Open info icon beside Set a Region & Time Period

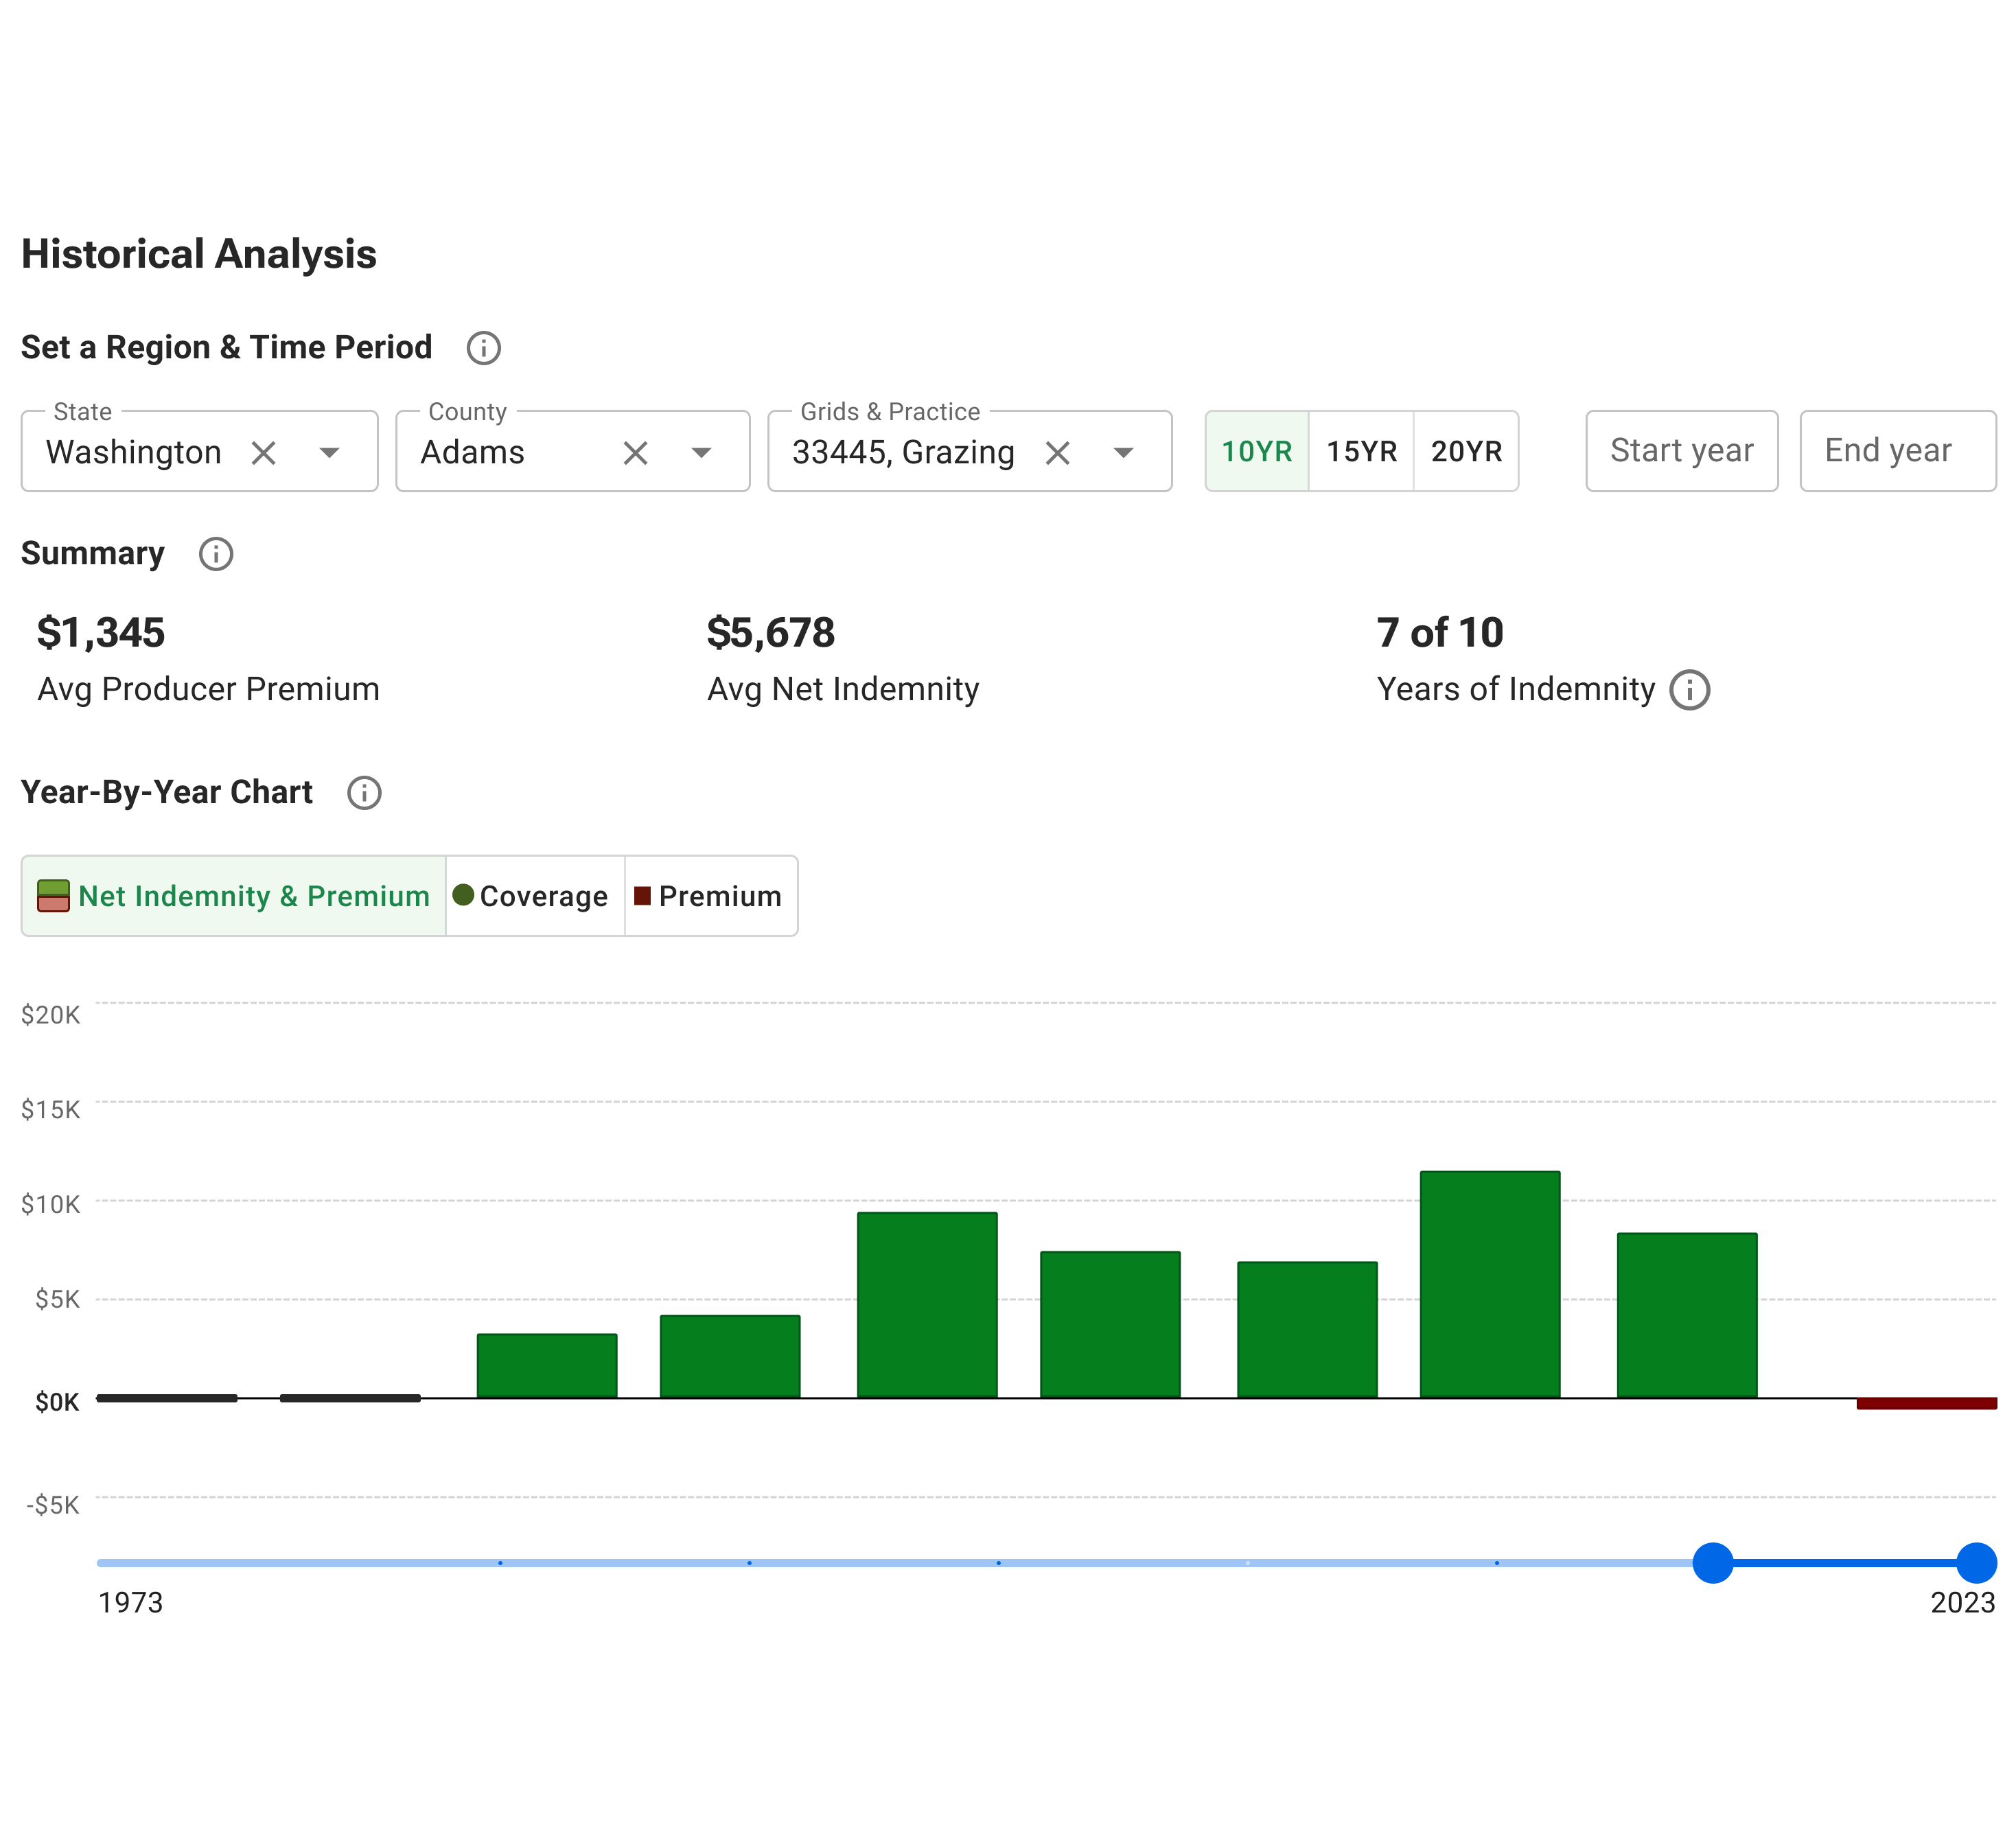(x=484, y=348)
